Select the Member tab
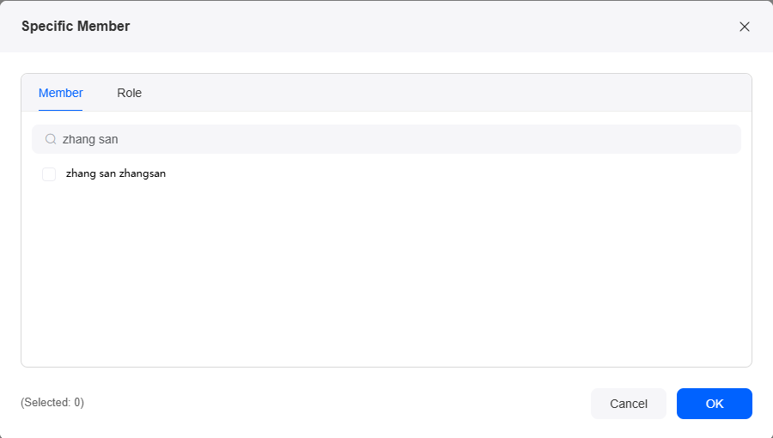This screenshot has height=438, width=773. 61,93
